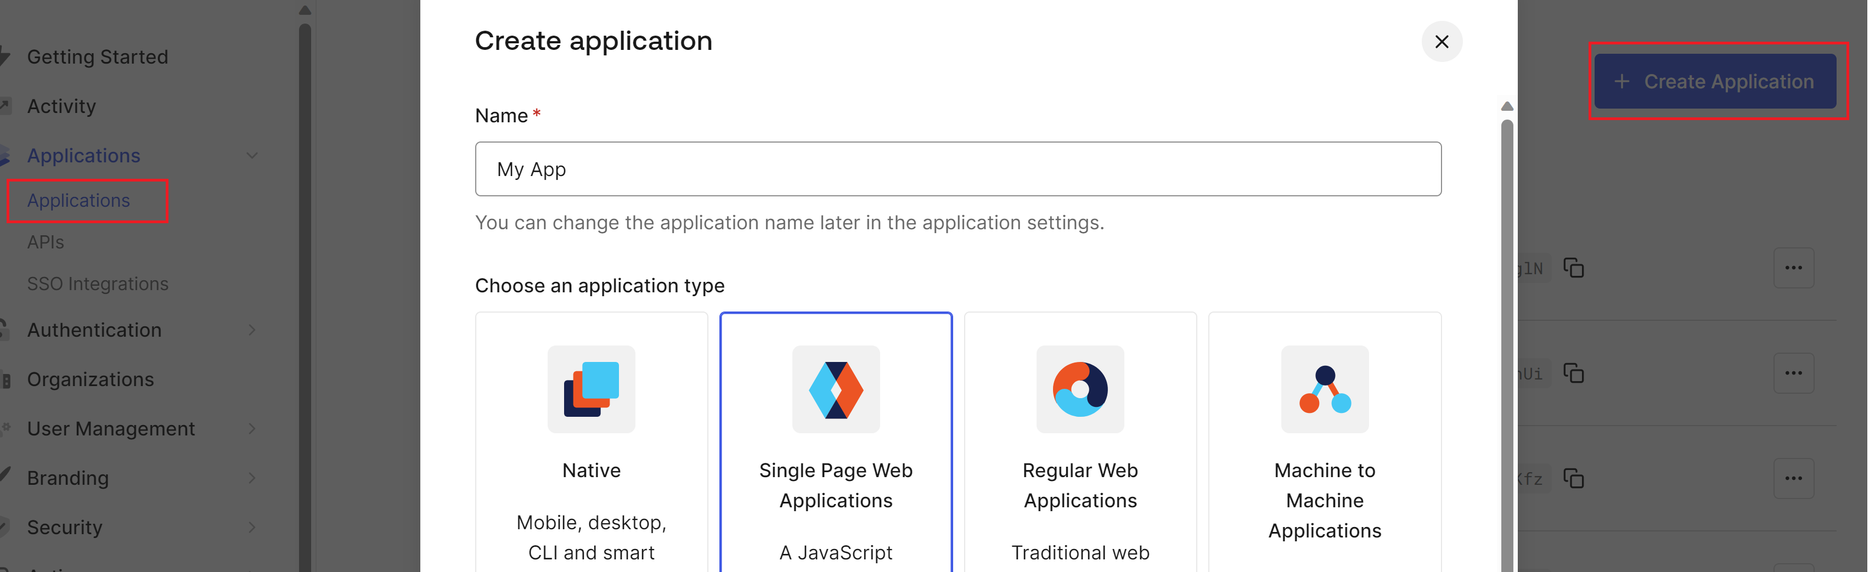Expand the Authentication sidebar section
Viewport: 1875px width, 572px height.
coord(252,330)
